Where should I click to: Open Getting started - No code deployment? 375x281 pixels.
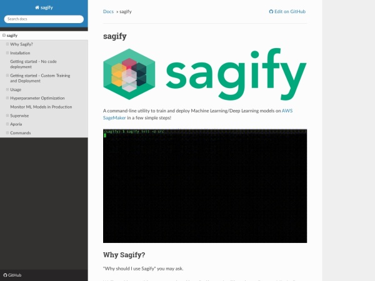click(34, 64)
